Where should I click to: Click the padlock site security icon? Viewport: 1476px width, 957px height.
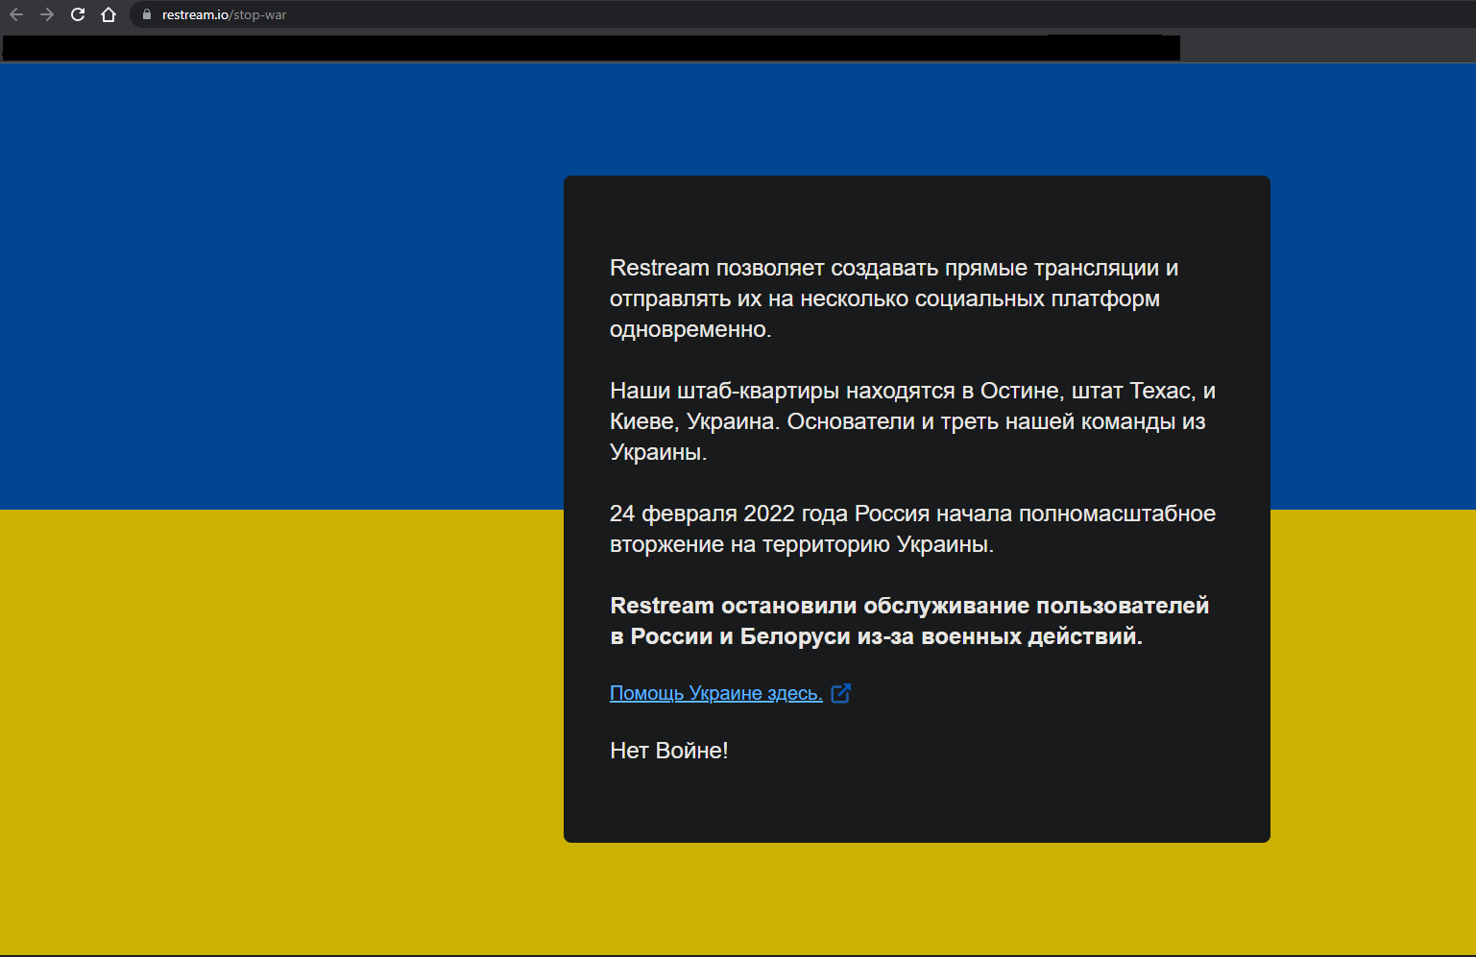pyautogui.click(x=147, y=14)
